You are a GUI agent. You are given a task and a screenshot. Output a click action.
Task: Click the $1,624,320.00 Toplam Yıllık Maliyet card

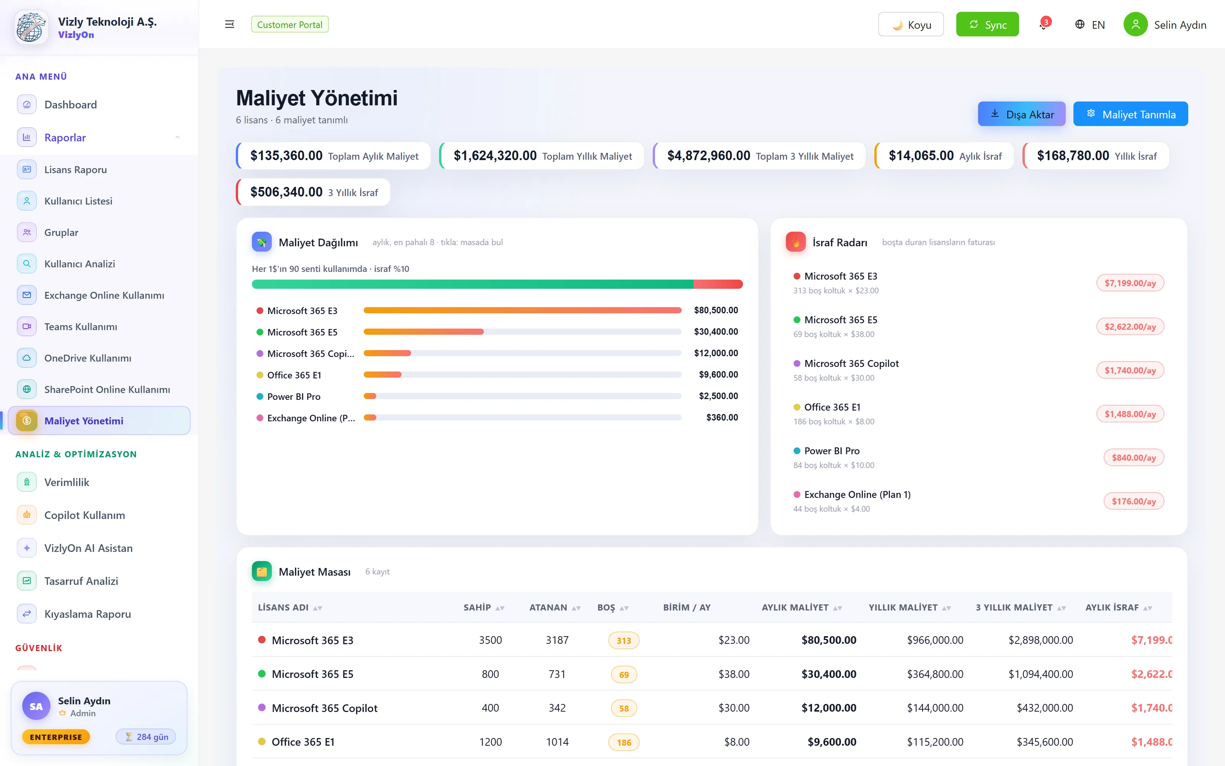pyautogui.click(x=542, y=155)
